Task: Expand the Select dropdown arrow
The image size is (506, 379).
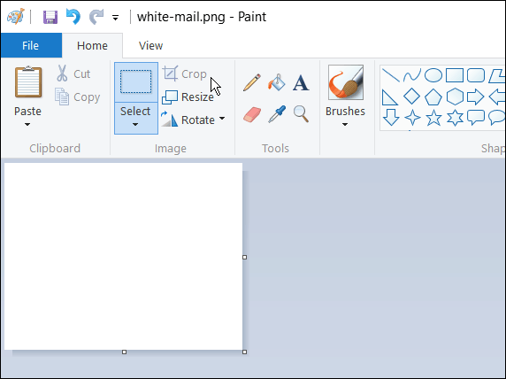Action: click(x=135, y=118)
